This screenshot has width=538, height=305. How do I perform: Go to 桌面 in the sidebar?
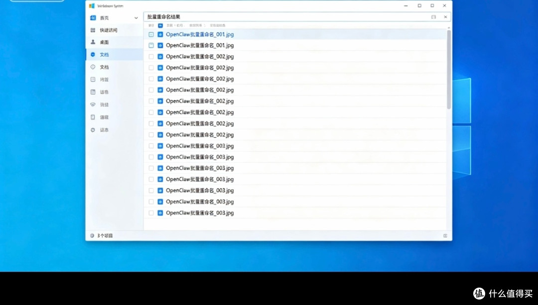click(x=104, y=42)
